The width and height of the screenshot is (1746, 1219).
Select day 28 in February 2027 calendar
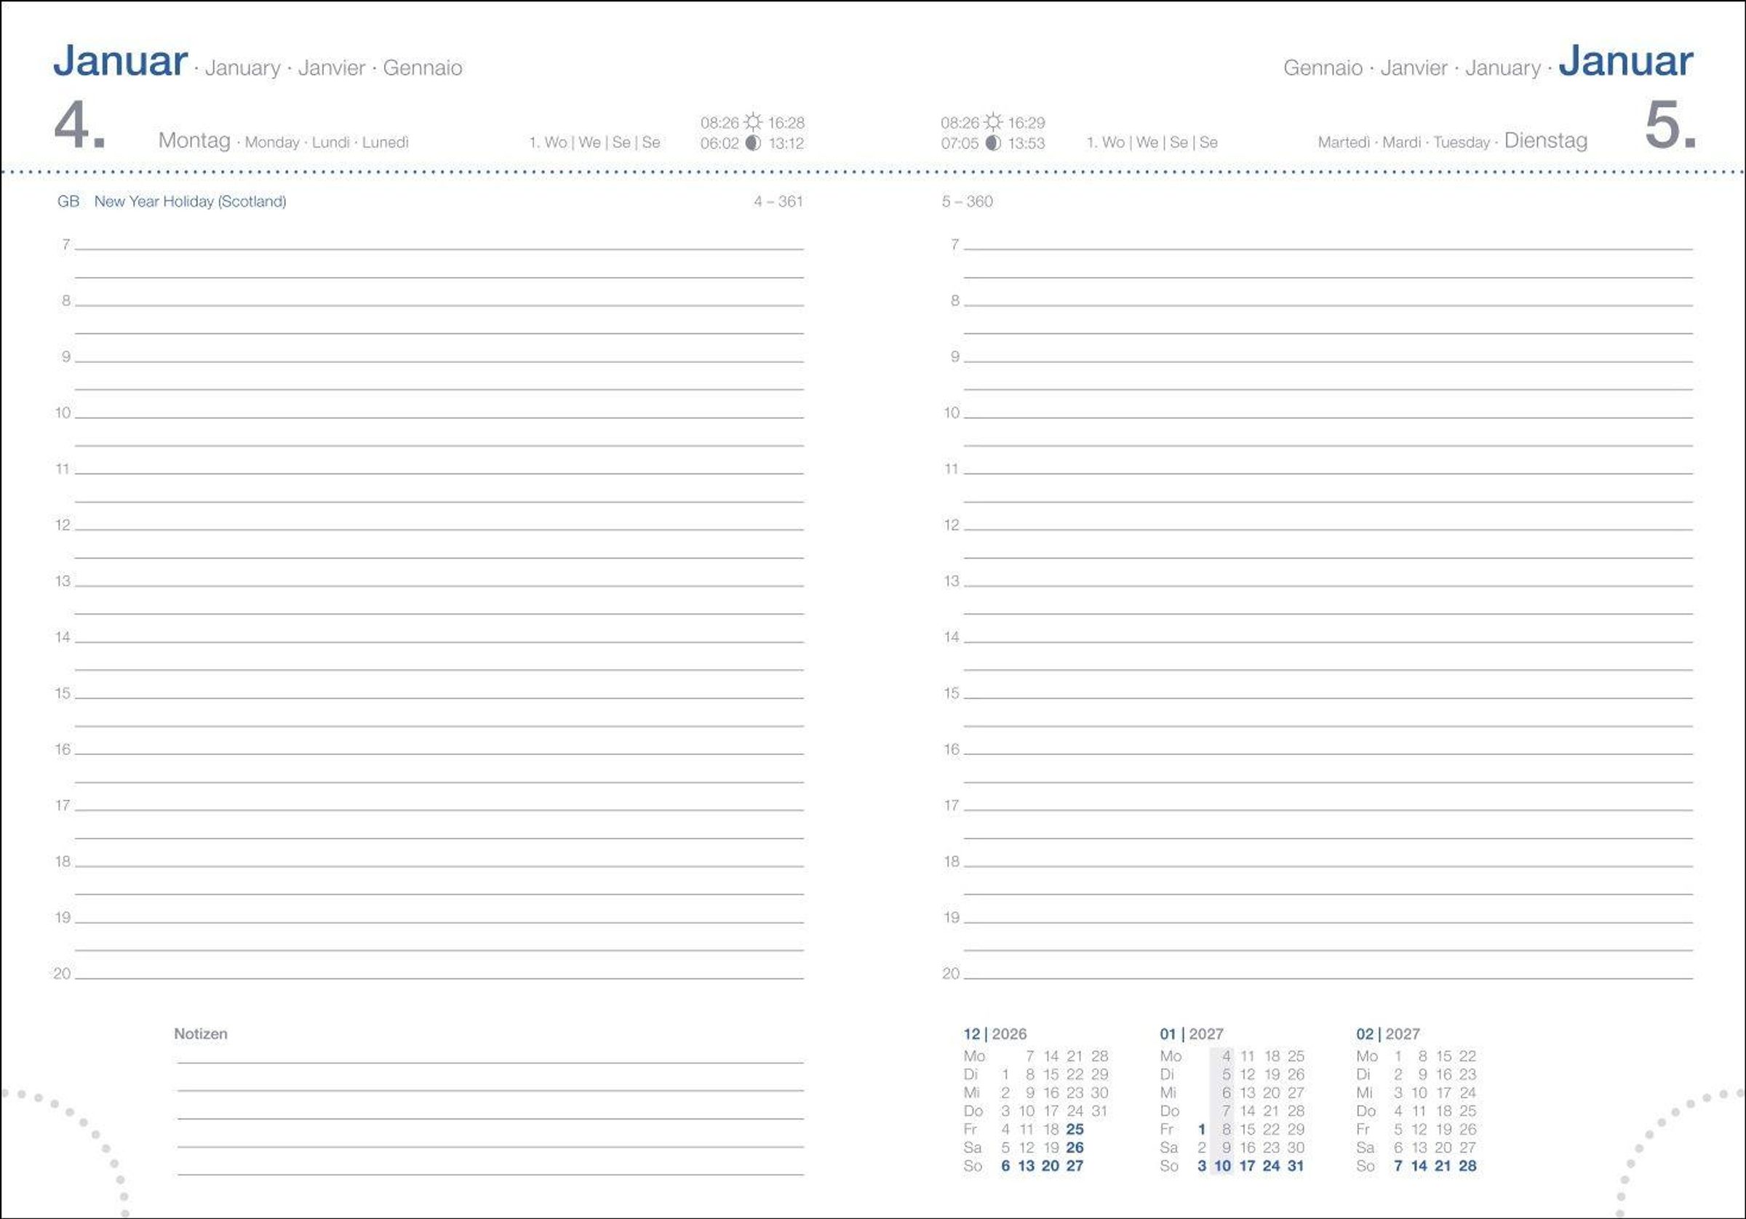(x=1467, y=1166)
